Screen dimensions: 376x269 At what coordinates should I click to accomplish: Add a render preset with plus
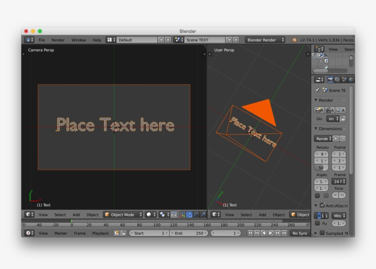click(x=336, y=139)
